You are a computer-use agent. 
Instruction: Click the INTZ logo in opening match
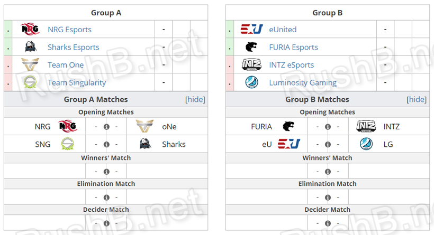366,127
